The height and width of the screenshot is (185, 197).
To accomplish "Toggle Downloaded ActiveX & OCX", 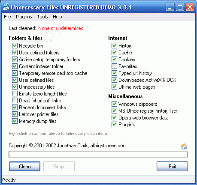I will pos(114,80).
